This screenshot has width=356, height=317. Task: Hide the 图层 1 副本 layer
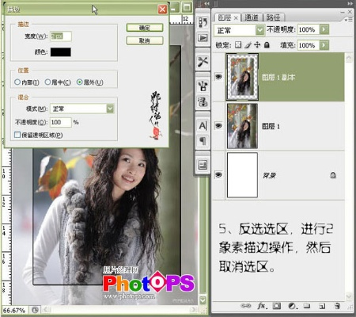click(218, 77)
